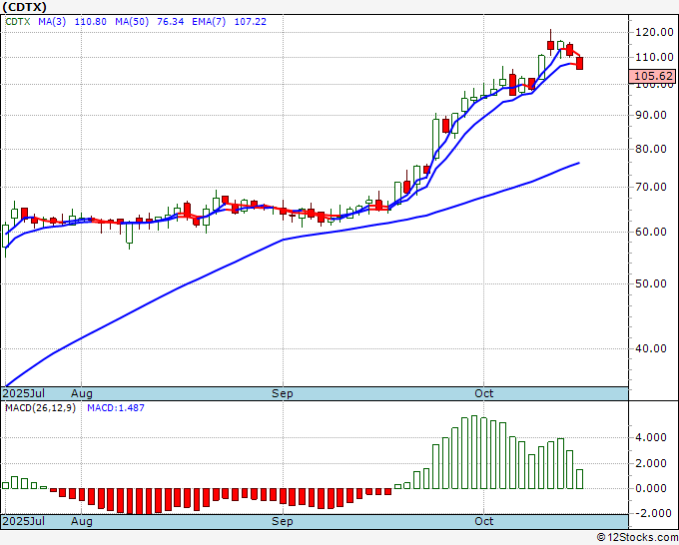Open the 12Stocks.com copyright link

click(x=637, y=538)
